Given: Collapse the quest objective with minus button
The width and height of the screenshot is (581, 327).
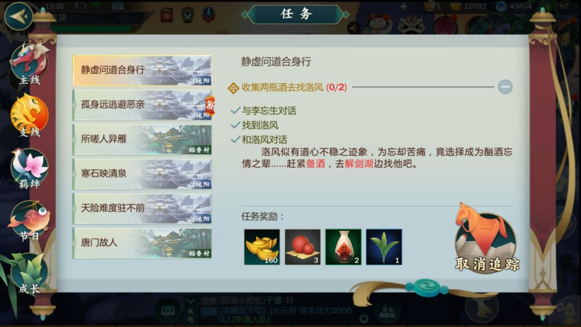Looking at the screenshot, I should 505,87.
